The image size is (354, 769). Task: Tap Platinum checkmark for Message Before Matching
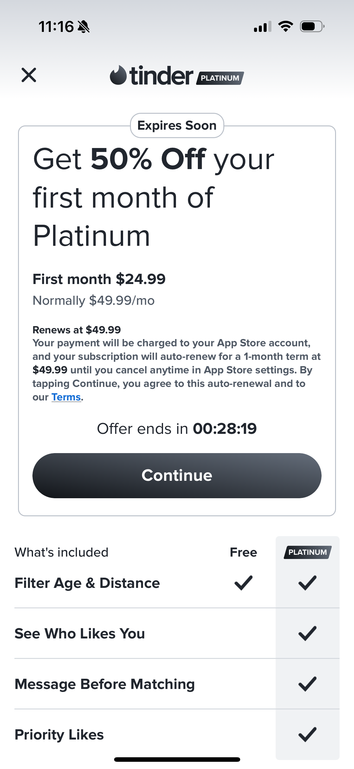tap(307, 684)
